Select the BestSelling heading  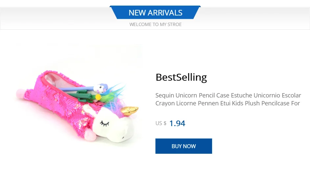click(181, 77)
